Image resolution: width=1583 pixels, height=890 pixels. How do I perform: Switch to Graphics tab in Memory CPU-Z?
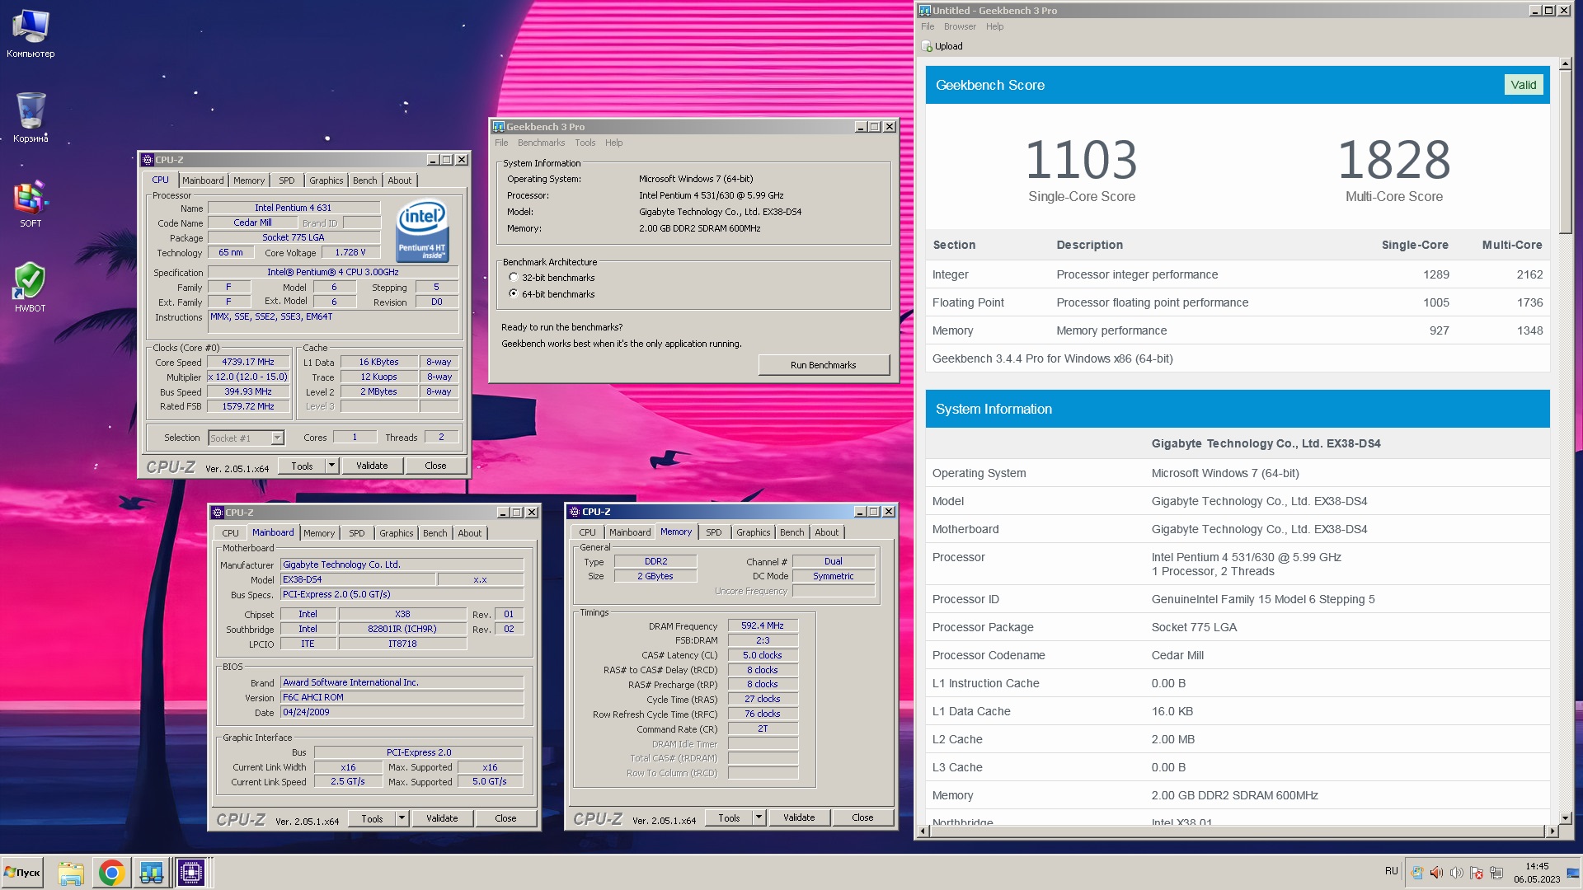click(753, 532)
